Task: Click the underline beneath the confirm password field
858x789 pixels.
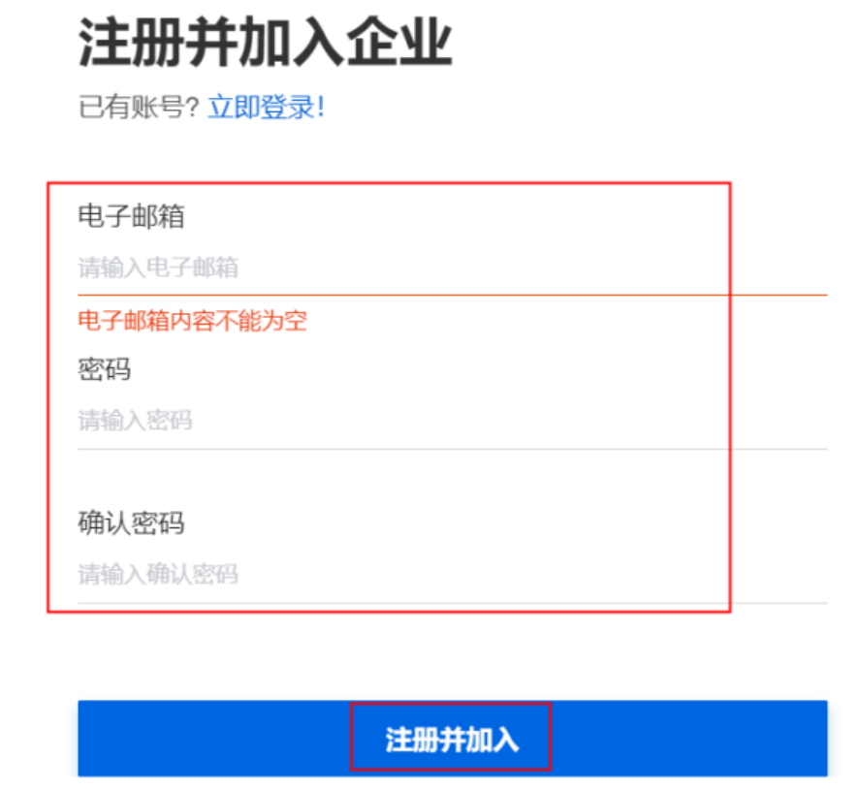Action: pos(453,604)
